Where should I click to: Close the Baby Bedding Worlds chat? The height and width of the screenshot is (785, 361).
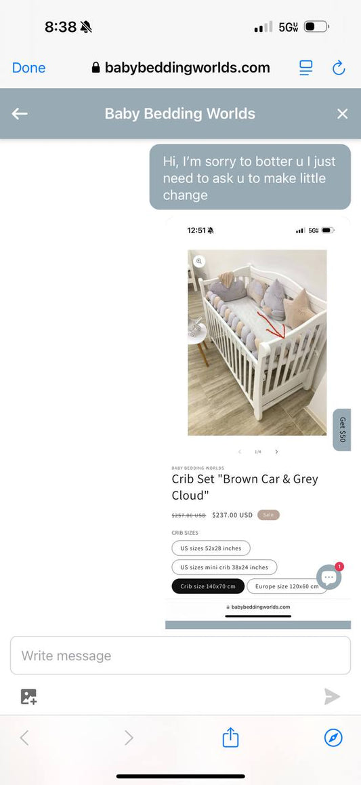(x=343, y=114)
